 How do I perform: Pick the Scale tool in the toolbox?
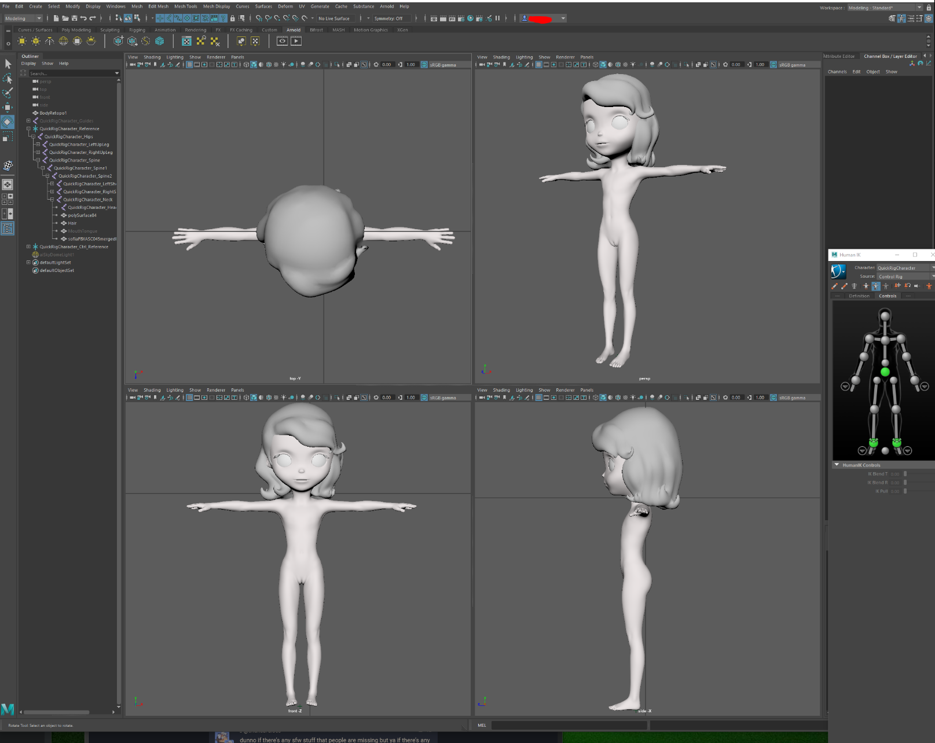tap(8, 137)
